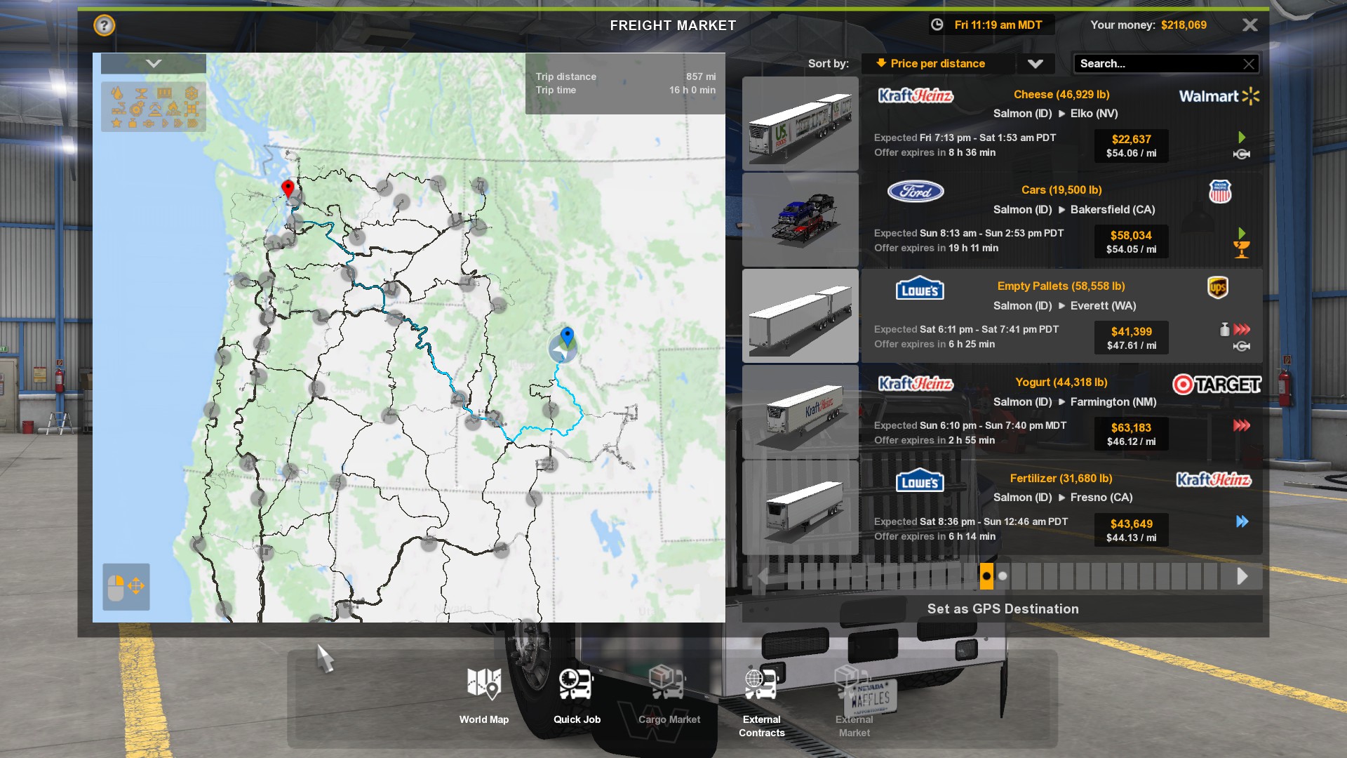Go to next job page arrow
This screenshot has width=1347, height=758.
point(1242,576)
